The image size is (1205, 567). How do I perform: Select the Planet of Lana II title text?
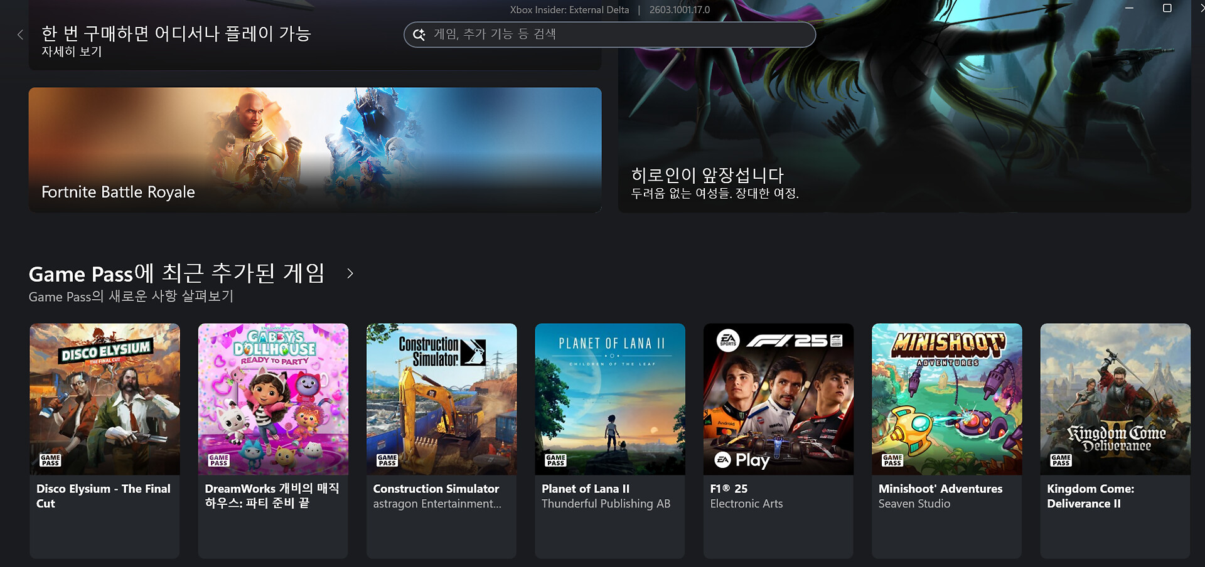[x=586, y=489]
